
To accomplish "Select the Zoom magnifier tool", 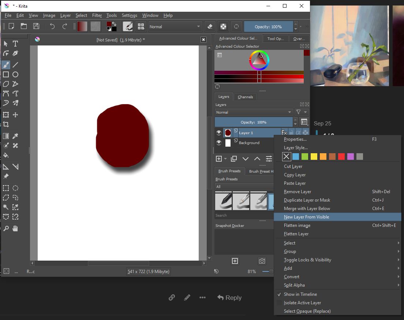I will (6, 228).
